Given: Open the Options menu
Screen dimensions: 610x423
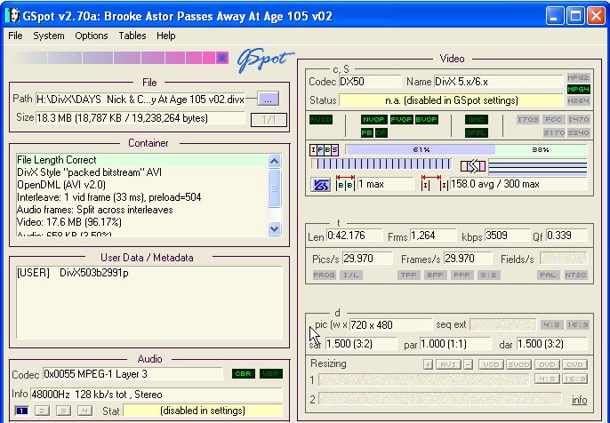Looking at the screenshot, I should 92,36.
